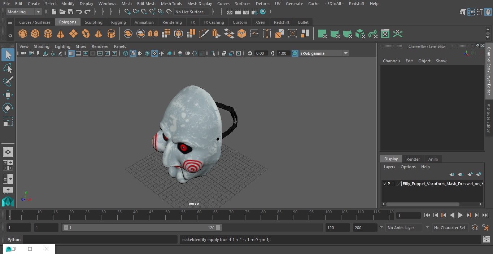Screen dimensions: 493x254
Task: Open the Edit Mesh menu
Action: tap(146, 4)
